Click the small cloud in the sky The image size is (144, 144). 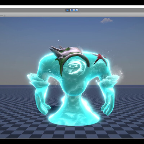107,21
